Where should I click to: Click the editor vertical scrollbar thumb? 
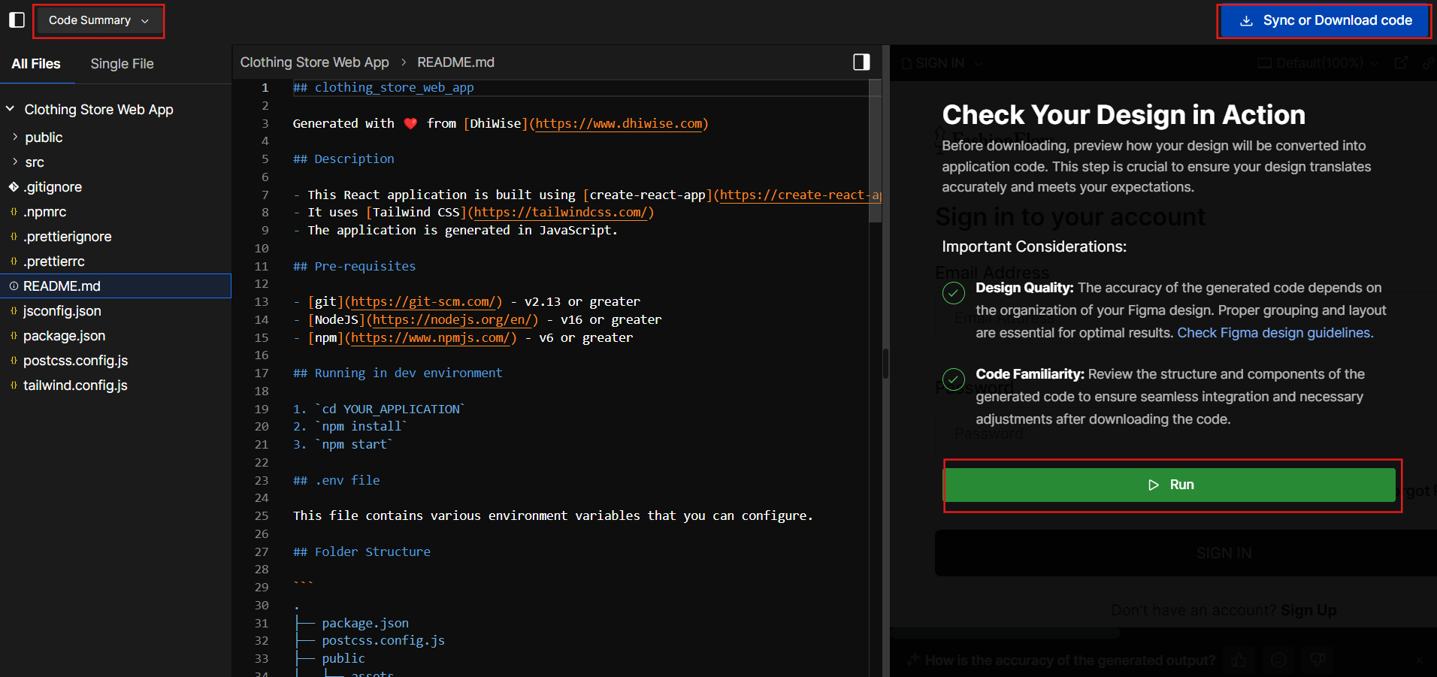(x=875, y=150)
